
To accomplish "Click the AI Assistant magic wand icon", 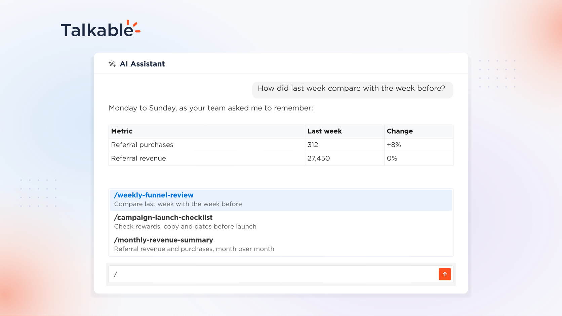I will click(112, 64).
